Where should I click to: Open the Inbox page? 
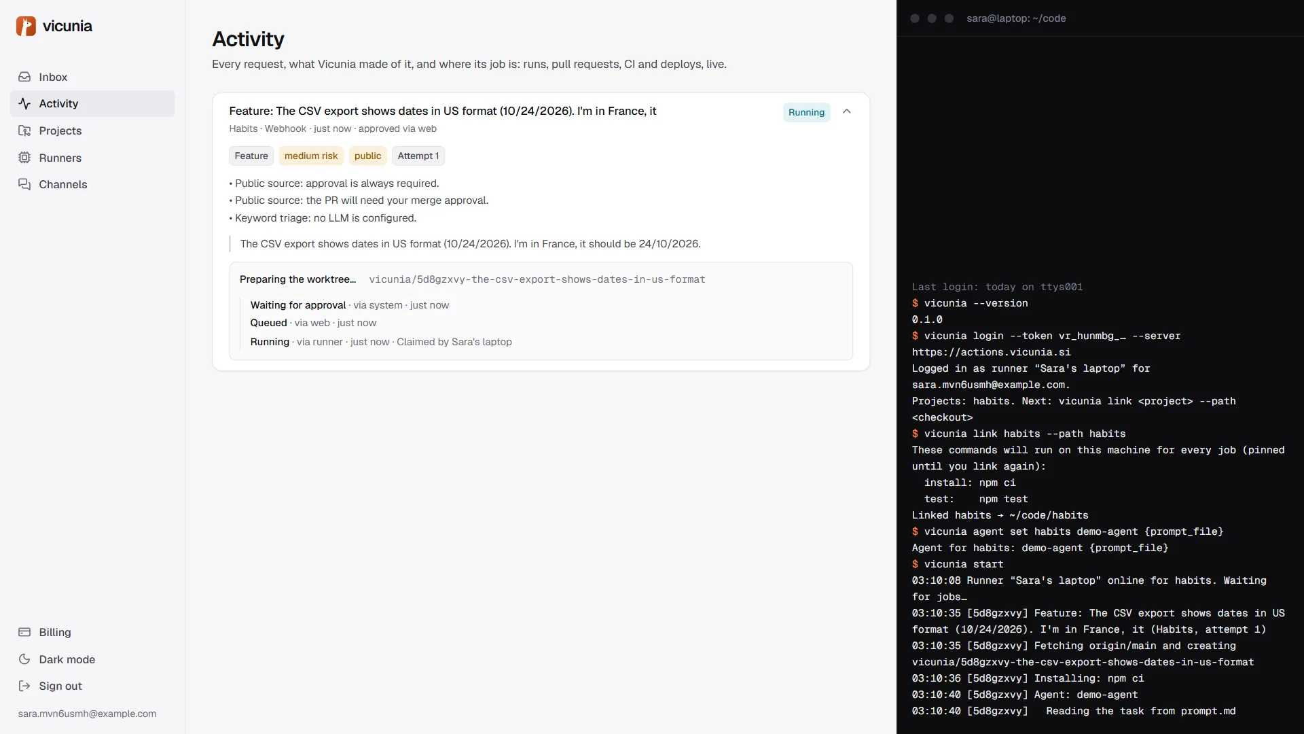tap(92, 77)
